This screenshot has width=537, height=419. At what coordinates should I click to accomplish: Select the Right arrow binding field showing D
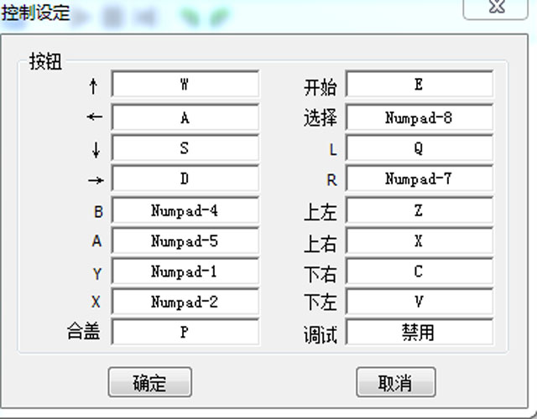pyautogui.click(x=185, y=180)
